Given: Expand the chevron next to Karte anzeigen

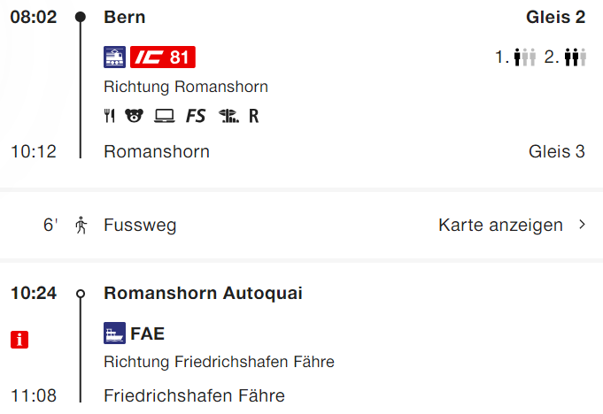Looking at the screenshot, I should tap(583, 225).
